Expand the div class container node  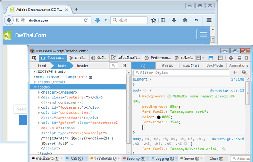pos(38,97)
